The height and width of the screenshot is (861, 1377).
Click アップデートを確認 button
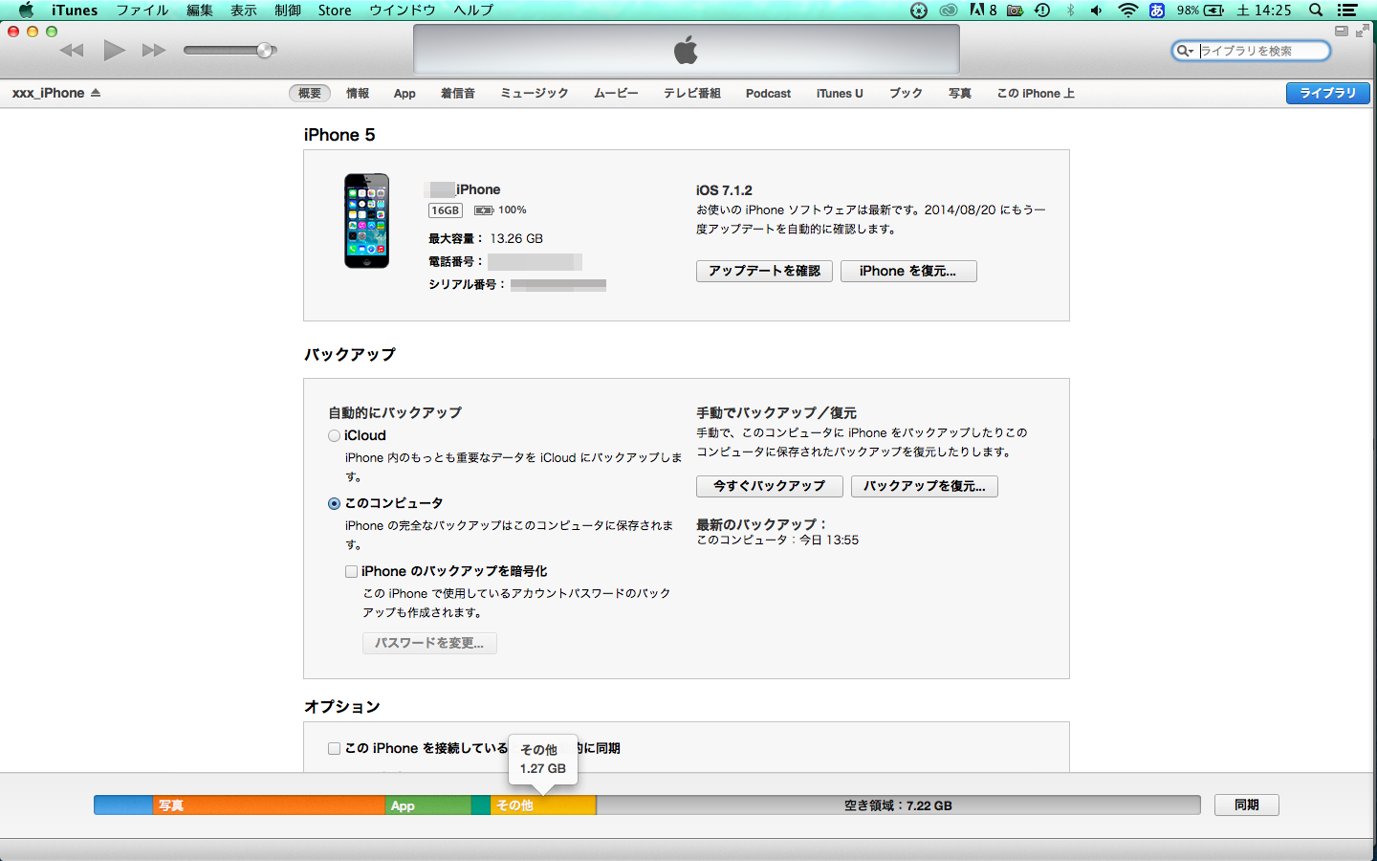(x=764, y=271)
